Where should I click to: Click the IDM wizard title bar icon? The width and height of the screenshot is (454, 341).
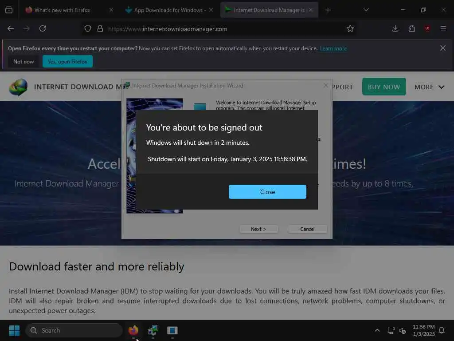pos(126,86)
